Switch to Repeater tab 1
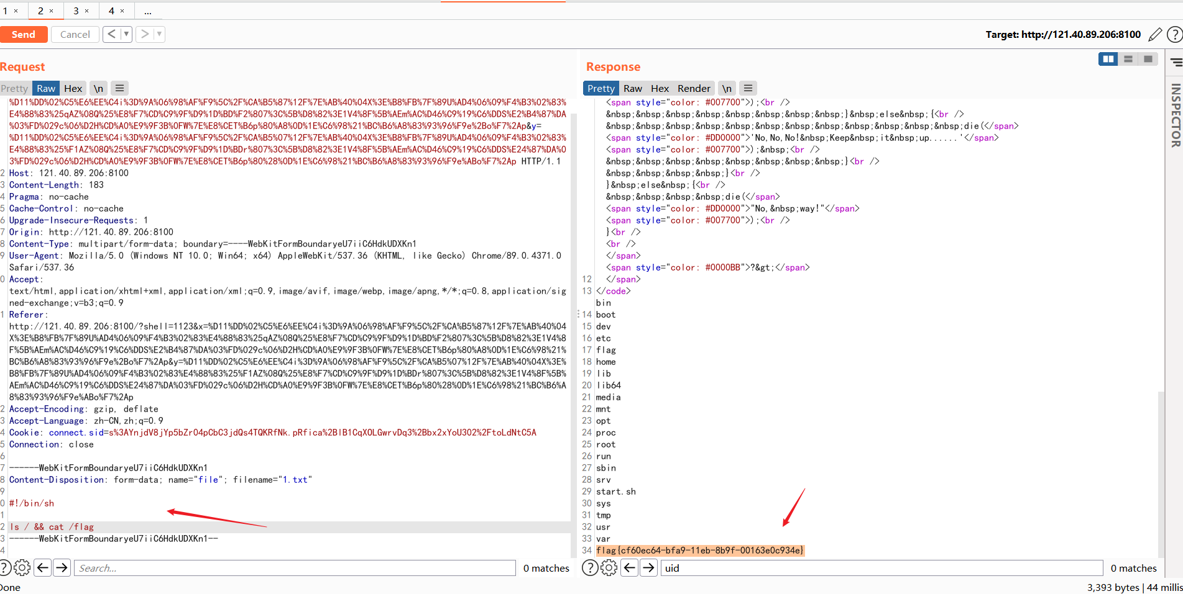 (6, 11)
